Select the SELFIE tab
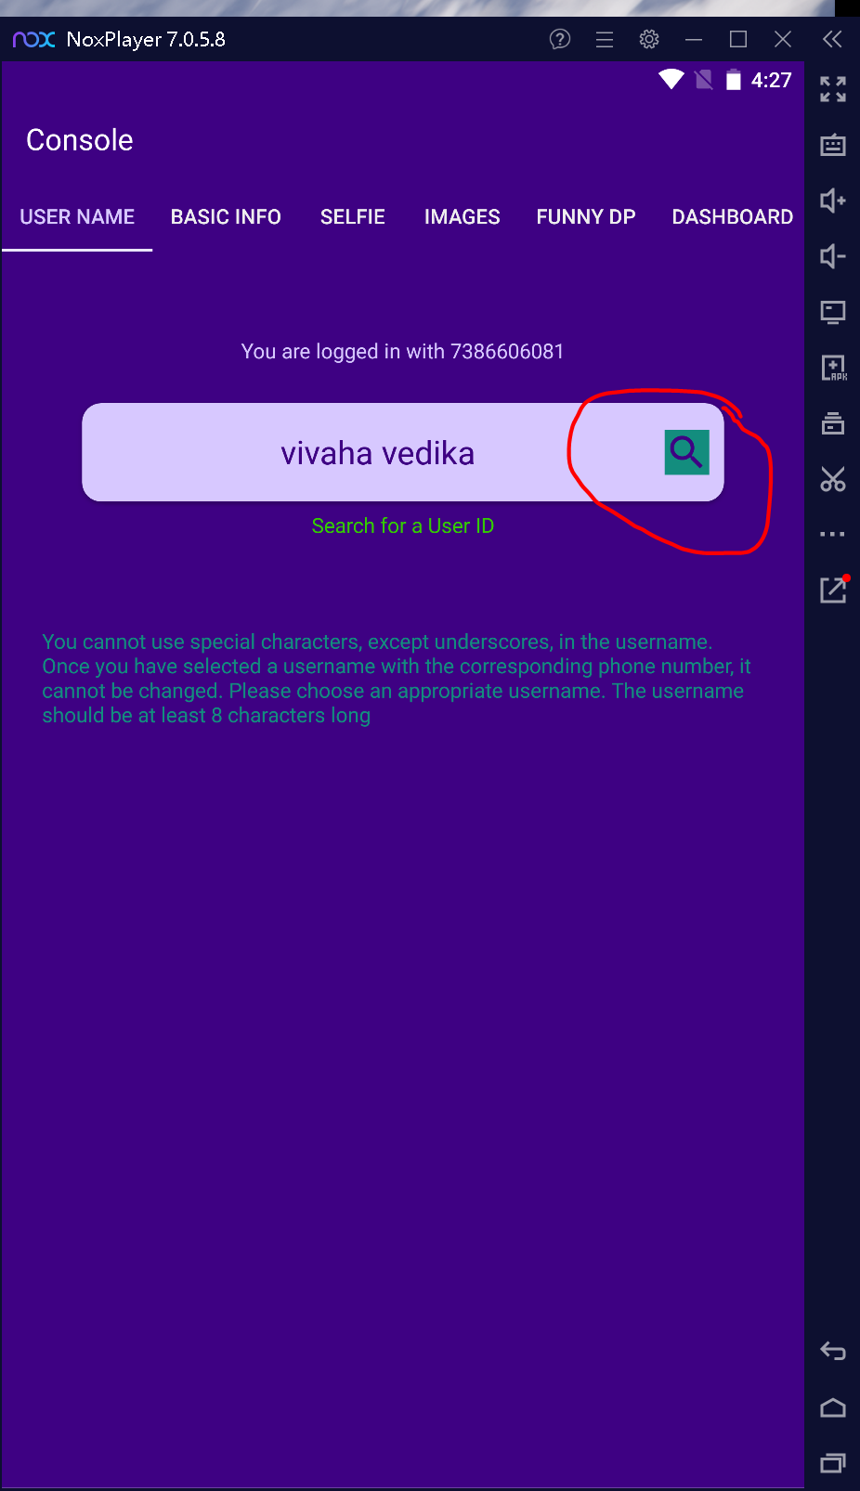 click(353, 217)
